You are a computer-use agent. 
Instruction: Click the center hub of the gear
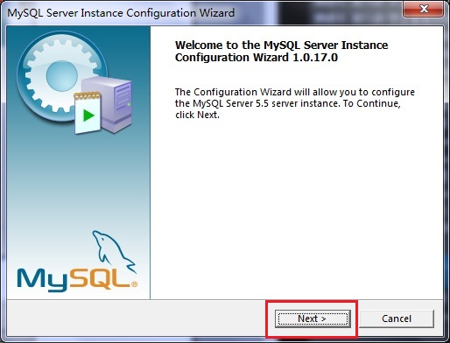pyautogui.click(x=62, y=76)
